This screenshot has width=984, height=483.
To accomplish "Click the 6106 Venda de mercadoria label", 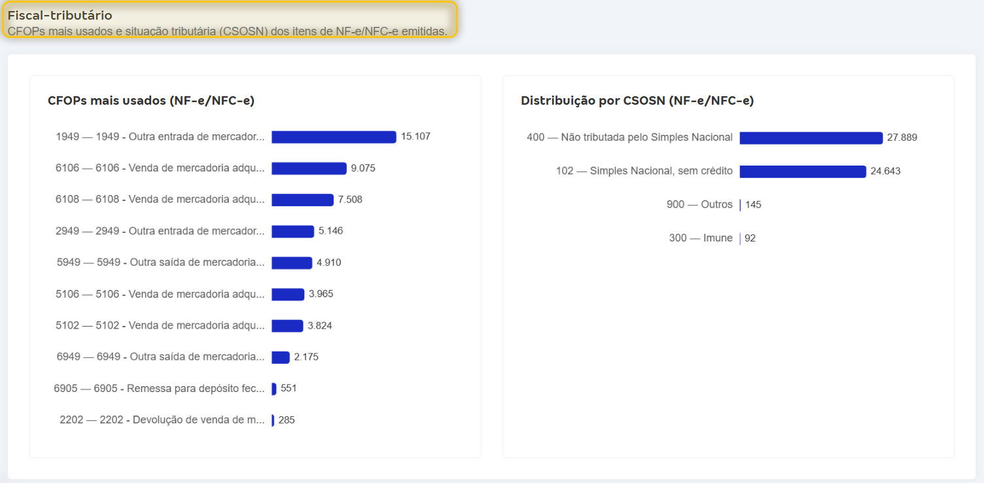I will click(160, 168).
